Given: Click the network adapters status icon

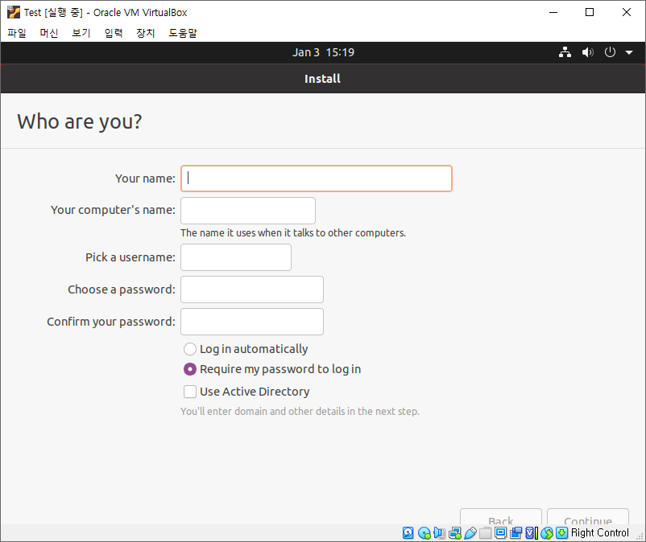Looking at the screenshot, I should [x=455, y=533].
